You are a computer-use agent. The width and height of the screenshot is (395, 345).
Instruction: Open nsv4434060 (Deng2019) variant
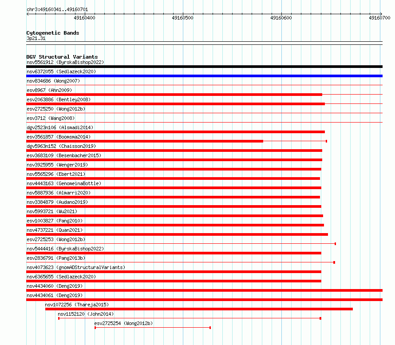pos(55,286)
